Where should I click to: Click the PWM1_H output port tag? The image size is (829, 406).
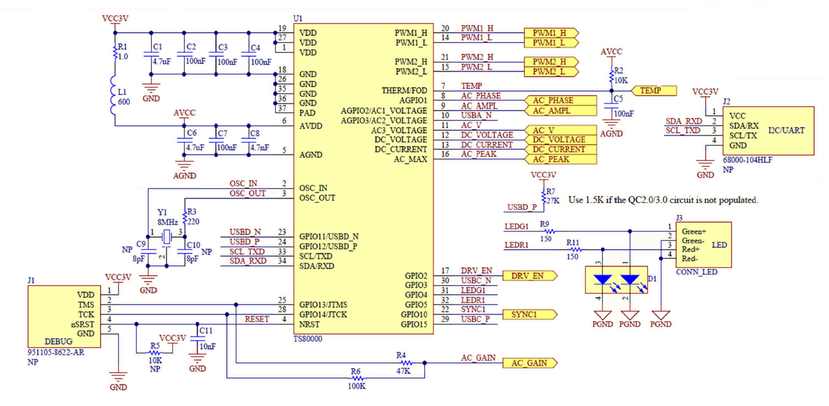click(551, 33)
